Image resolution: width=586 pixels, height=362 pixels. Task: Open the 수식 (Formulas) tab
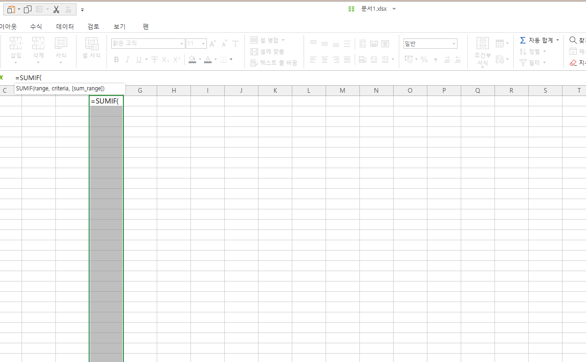coord(36,27)
